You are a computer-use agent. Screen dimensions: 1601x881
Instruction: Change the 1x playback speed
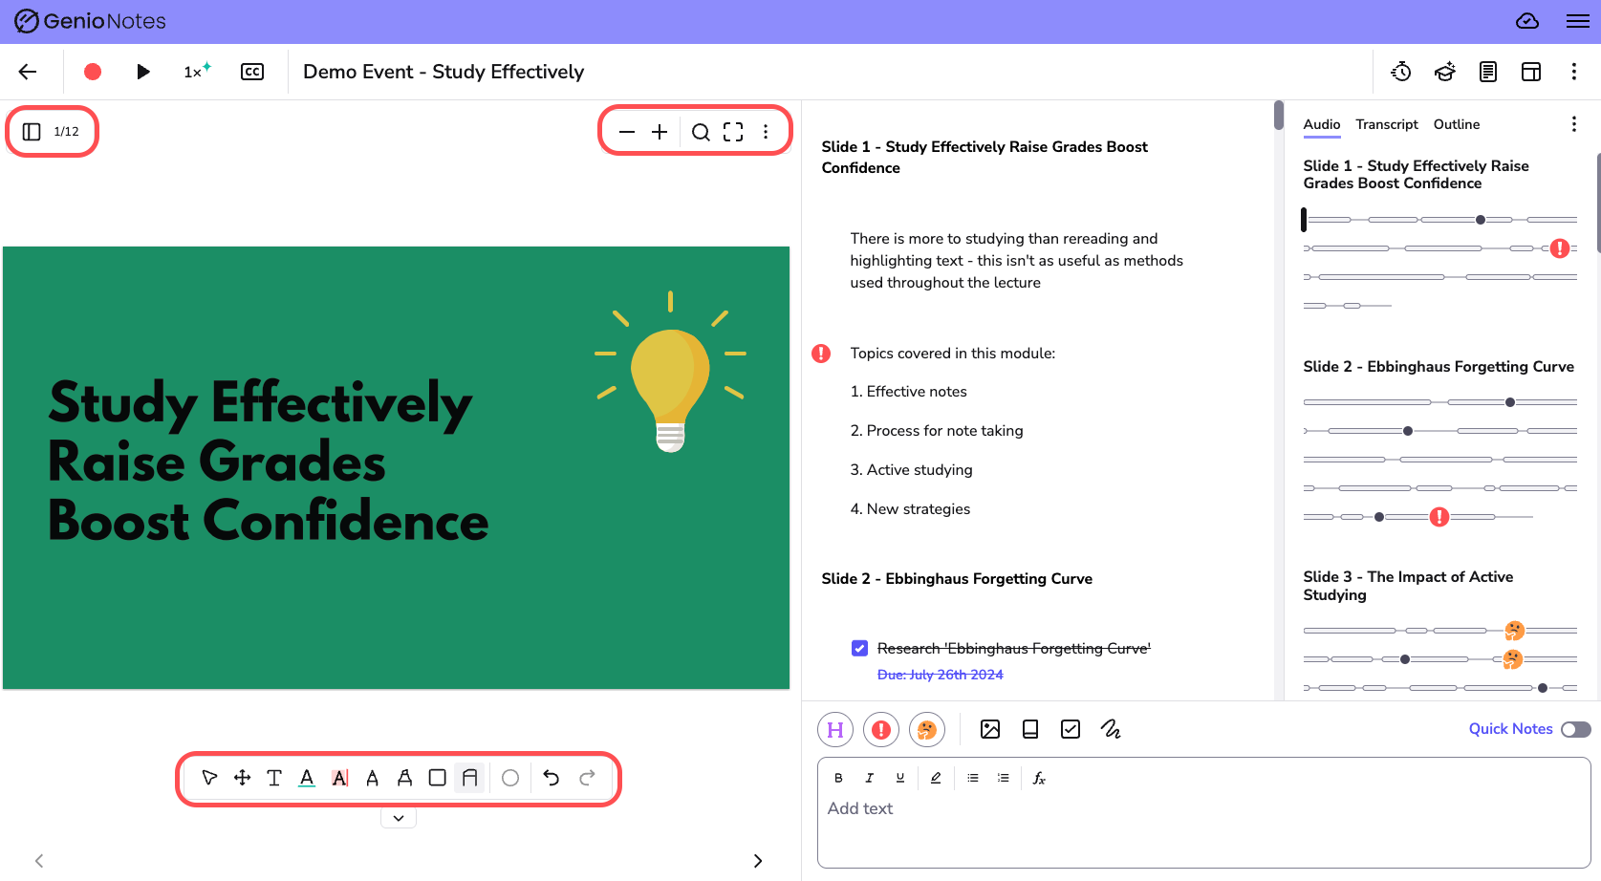tap(197, 72)
